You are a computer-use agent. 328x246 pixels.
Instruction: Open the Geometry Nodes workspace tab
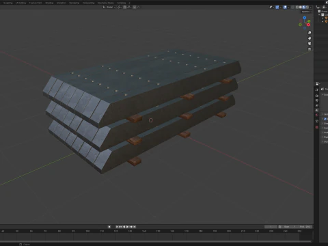tap(106, 3)
